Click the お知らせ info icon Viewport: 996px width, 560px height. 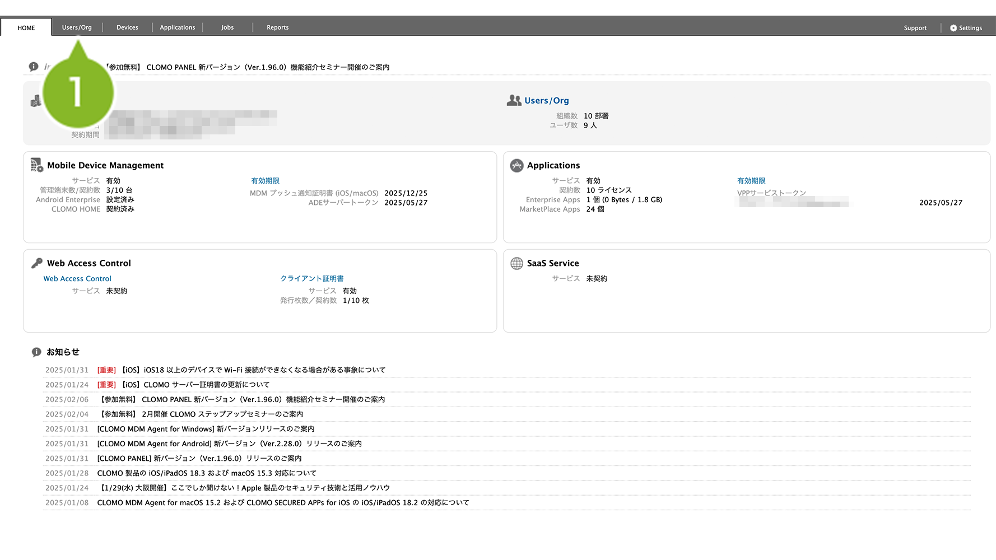point(36,352)
